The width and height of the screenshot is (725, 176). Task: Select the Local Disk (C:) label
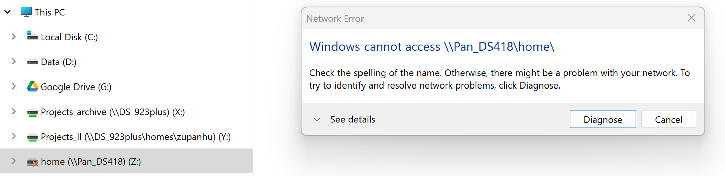(69, 37)
